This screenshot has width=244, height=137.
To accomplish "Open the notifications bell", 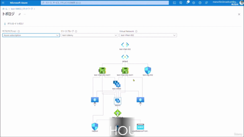I will tap(187, 3).
